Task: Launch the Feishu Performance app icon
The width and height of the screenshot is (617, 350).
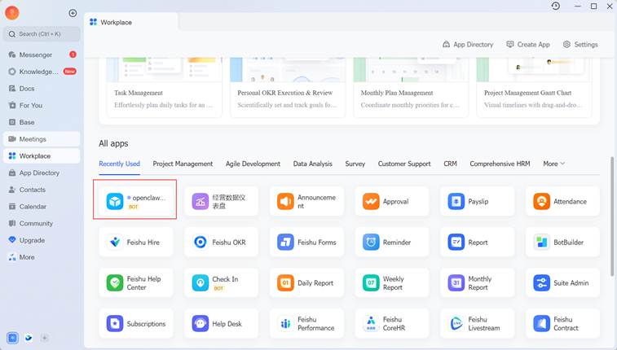Action: pyautogui.click(x=285, y=324)
